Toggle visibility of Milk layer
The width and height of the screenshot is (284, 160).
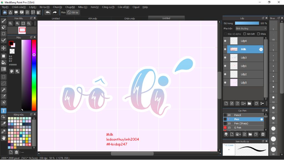tap(225, 49)
